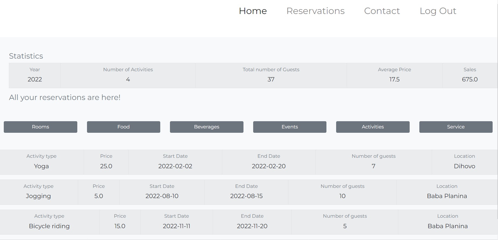The height and width of the screenshot is (240, 498).
Task: Select the Beverages button
Action: (207, 127)
